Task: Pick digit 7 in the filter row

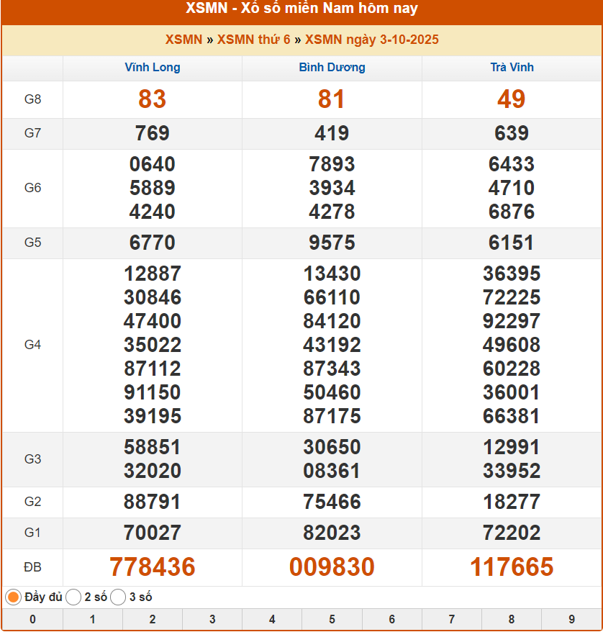Action: pos(451,619)
